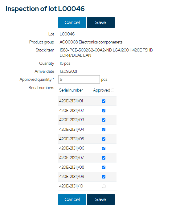The width and height of the screenshot is (184, 214).
Task: Uncheck approval for serial 420E-21311/01
Action: (x=104, y=101)
